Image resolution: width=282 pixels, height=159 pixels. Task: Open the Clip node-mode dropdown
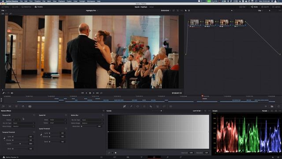[x=260, y=11]
